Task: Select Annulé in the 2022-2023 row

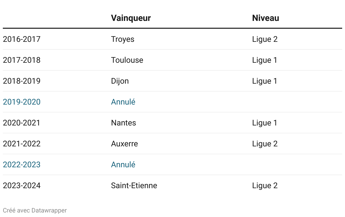Action: [123, 164]
